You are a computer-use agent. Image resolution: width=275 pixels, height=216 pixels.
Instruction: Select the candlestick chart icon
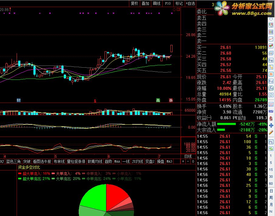point(271,46)
